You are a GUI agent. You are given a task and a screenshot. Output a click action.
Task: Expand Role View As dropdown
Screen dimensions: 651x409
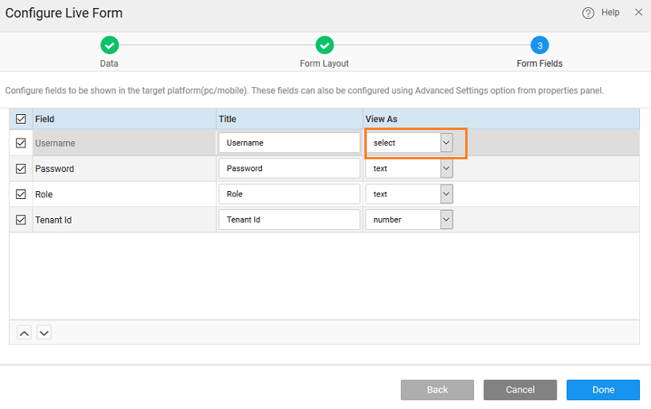coord(446,194)
